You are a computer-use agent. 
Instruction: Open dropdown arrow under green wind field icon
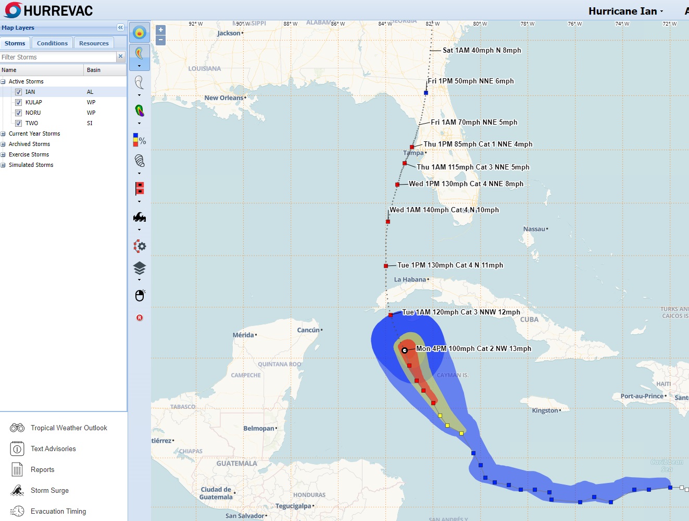[139, 124]
